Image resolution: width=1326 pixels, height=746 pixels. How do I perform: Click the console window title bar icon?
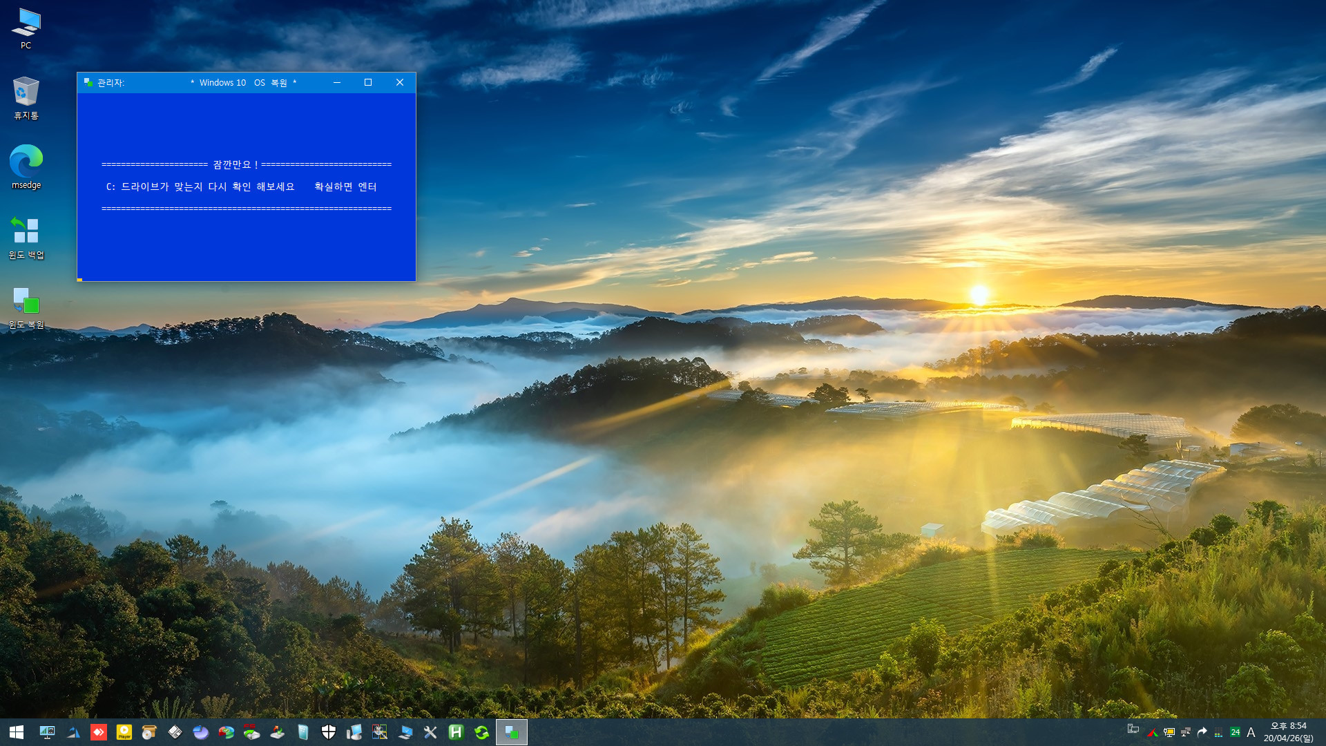coord(88,82)
